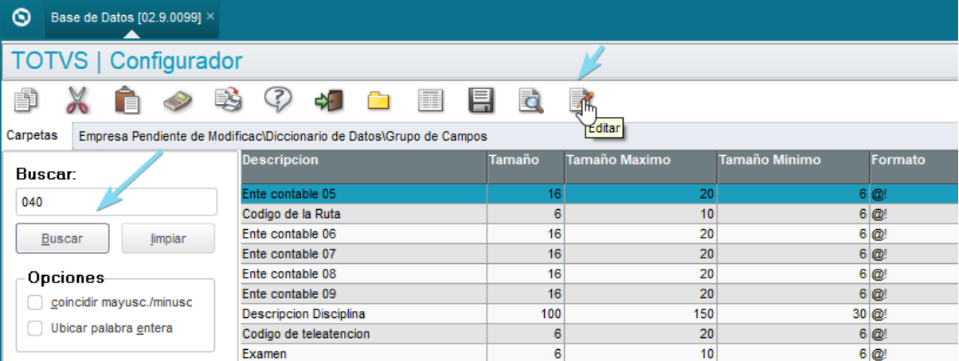Image resolution: width=959 pixels, height=361 pixels.
Task: Click the TOTVS logo in tab bar
Action: 22,17
